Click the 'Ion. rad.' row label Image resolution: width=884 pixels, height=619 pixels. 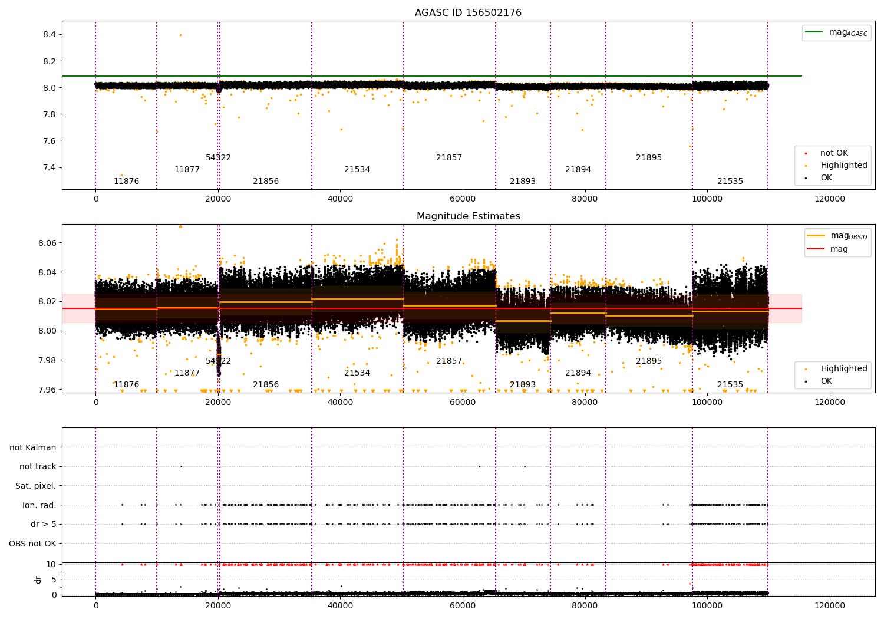click(x=39, y=505)
